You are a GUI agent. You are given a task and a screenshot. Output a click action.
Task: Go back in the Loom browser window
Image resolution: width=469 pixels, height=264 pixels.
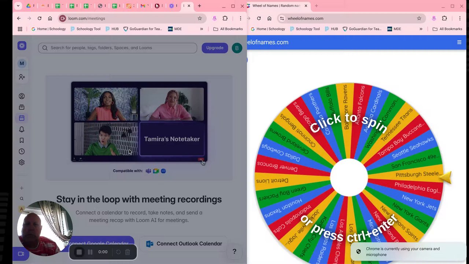19,18
